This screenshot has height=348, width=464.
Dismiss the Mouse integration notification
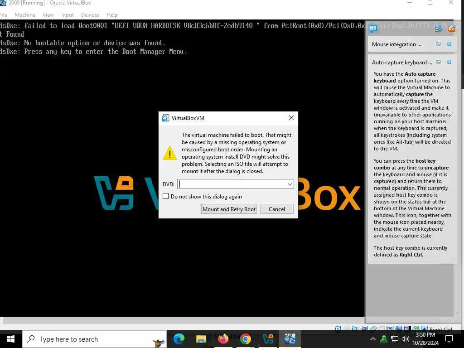[x=449, y=44]
